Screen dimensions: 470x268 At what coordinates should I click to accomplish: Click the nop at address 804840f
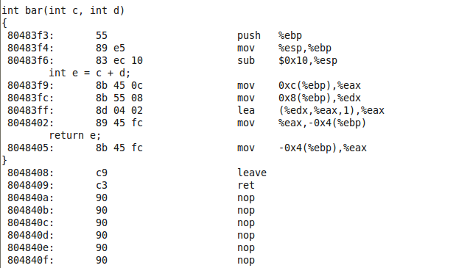[246, 261]
